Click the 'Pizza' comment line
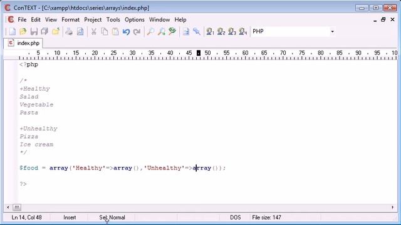The image size is (401, 225). click(x=29, y=136)
